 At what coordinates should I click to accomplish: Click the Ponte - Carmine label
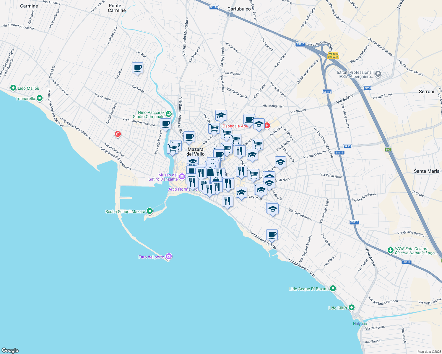click(x=117, y=8)
